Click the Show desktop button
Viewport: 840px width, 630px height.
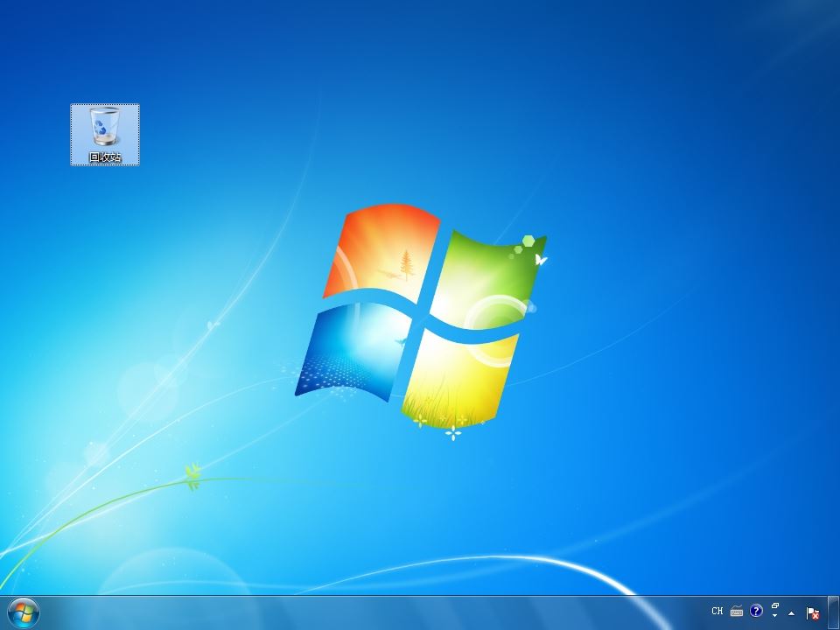(834, 612)
